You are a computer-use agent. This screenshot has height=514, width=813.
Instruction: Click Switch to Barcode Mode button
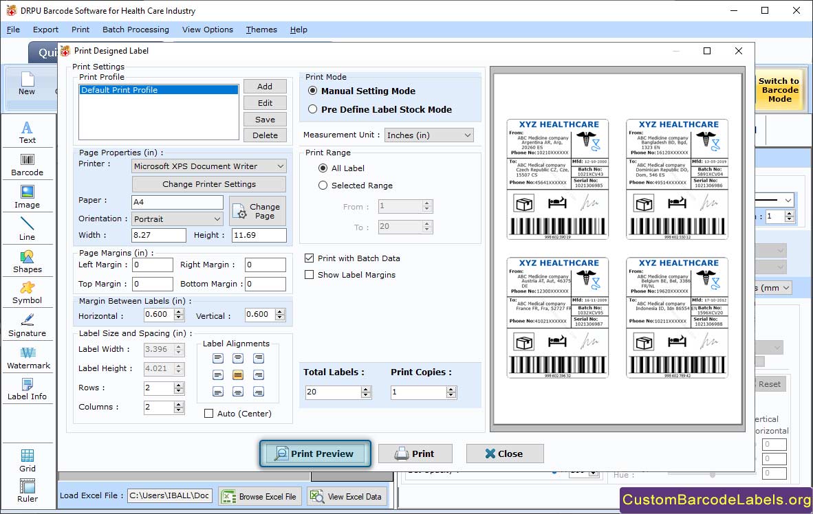779,89
